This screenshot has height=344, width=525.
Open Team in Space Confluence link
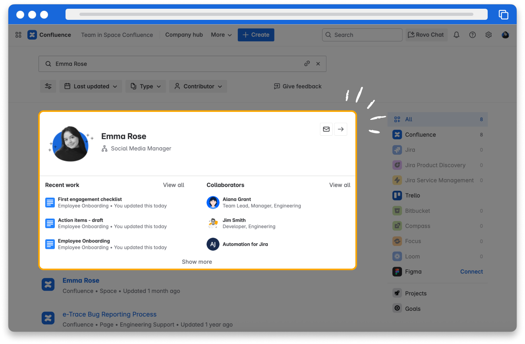(117, 35)
